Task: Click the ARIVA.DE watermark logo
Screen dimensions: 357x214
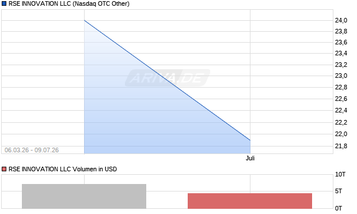Action: [x=168, y=78]
